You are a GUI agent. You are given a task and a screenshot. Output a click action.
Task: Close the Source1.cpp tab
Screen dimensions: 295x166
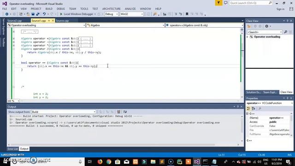point(53,20)
